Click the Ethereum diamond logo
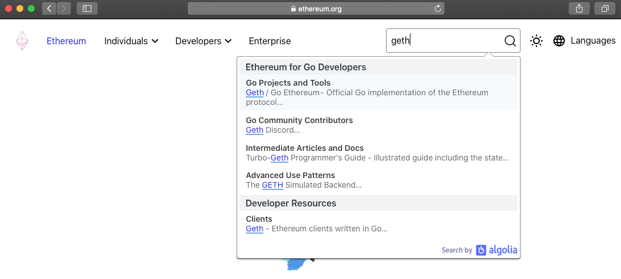Viewport: 621px width, 279px height. pyautogui.click(x=22, y=41)
